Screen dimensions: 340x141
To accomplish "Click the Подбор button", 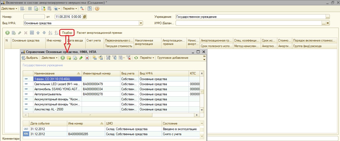I will [67, 33].
